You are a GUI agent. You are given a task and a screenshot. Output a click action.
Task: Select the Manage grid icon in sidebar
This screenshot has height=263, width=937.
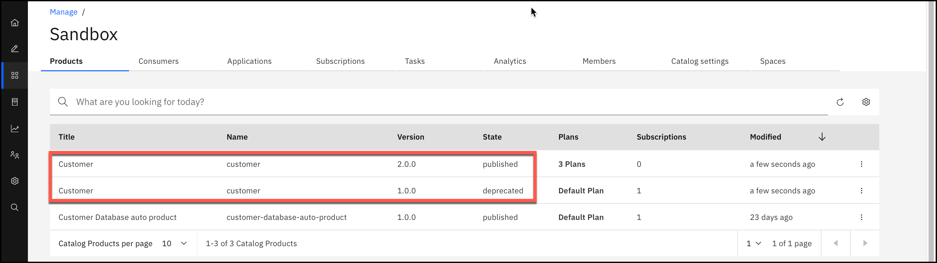[x=15, y=75]
